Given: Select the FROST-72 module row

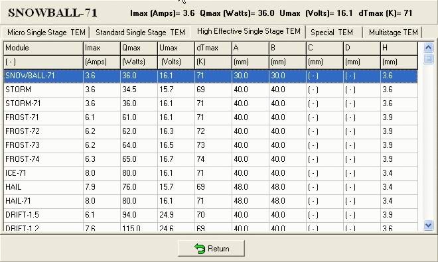Looking at the screenshot, I should tap(210, 131).
